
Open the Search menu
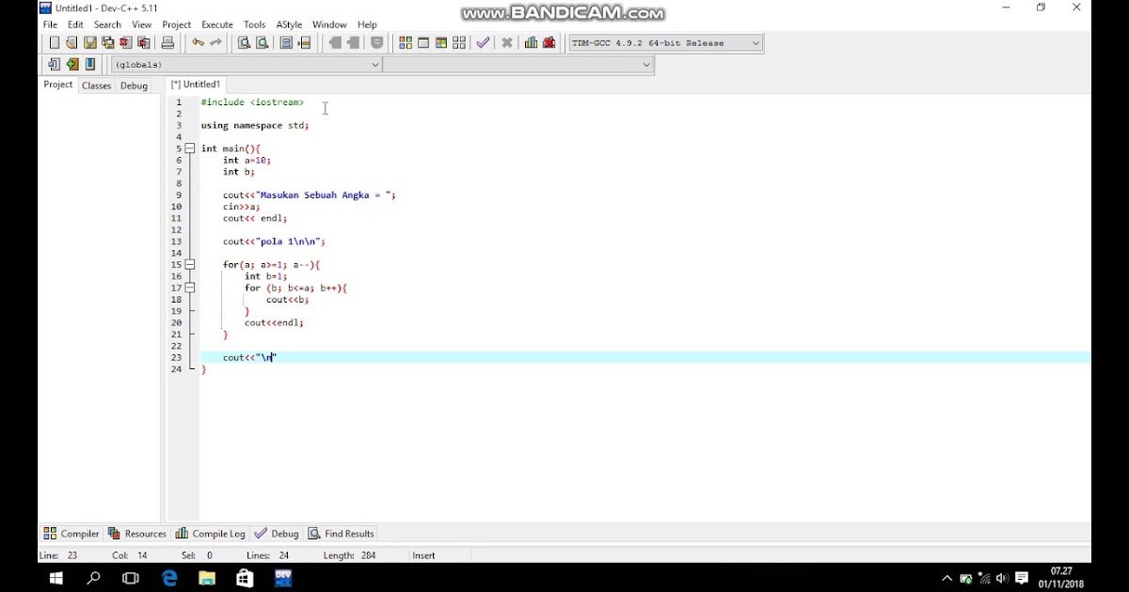(107, 24)
